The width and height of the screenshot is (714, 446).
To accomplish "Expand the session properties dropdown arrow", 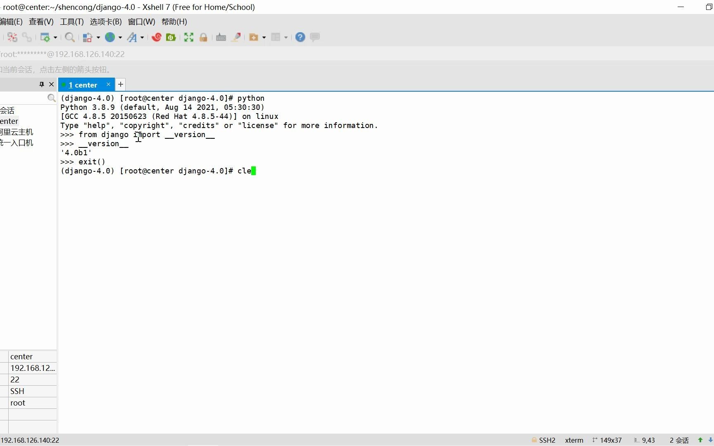I will (55, 38).
